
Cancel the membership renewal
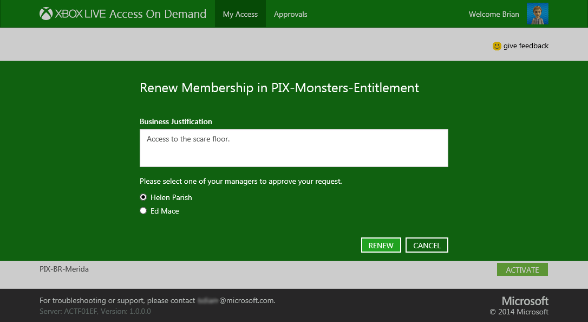427,245
